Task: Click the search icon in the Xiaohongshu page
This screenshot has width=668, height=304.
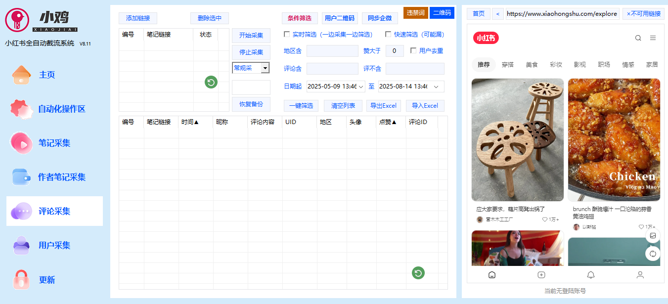Action: (638, 38)
